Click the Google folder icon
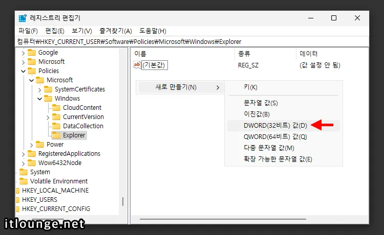The image size is (384, 235). 32,53
